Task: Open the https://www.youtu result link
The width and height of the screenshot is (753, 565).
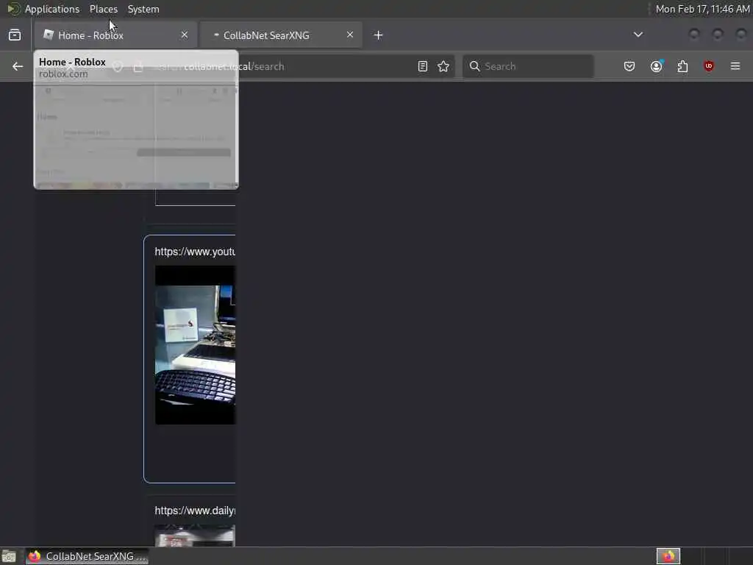Action: [195, 252]
